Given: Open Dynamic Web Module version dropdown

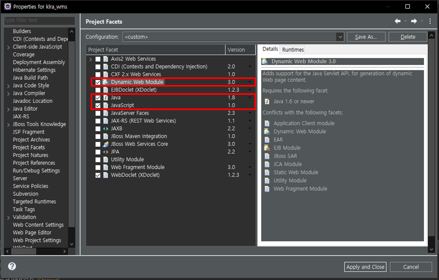Looking at the screenshot, I should point(250,82).
